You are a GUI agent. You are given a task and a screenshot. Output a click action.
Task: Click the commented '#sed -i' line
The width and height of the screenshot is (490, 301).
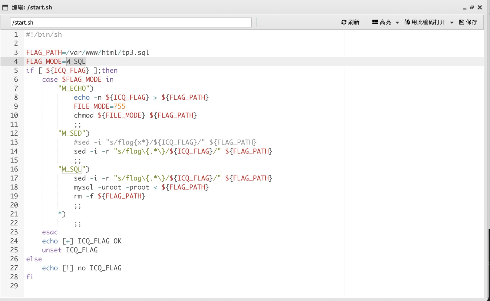click(165, 142)
